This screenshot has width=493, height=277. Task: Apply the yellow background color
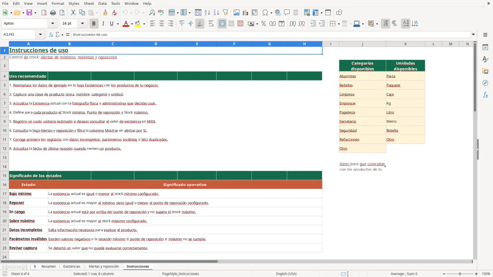click(138, 24)
